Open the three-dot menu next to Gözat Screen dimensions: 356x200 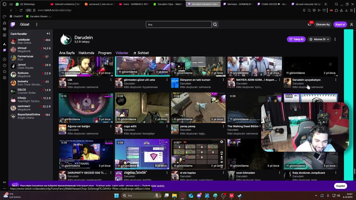point(36,24)
